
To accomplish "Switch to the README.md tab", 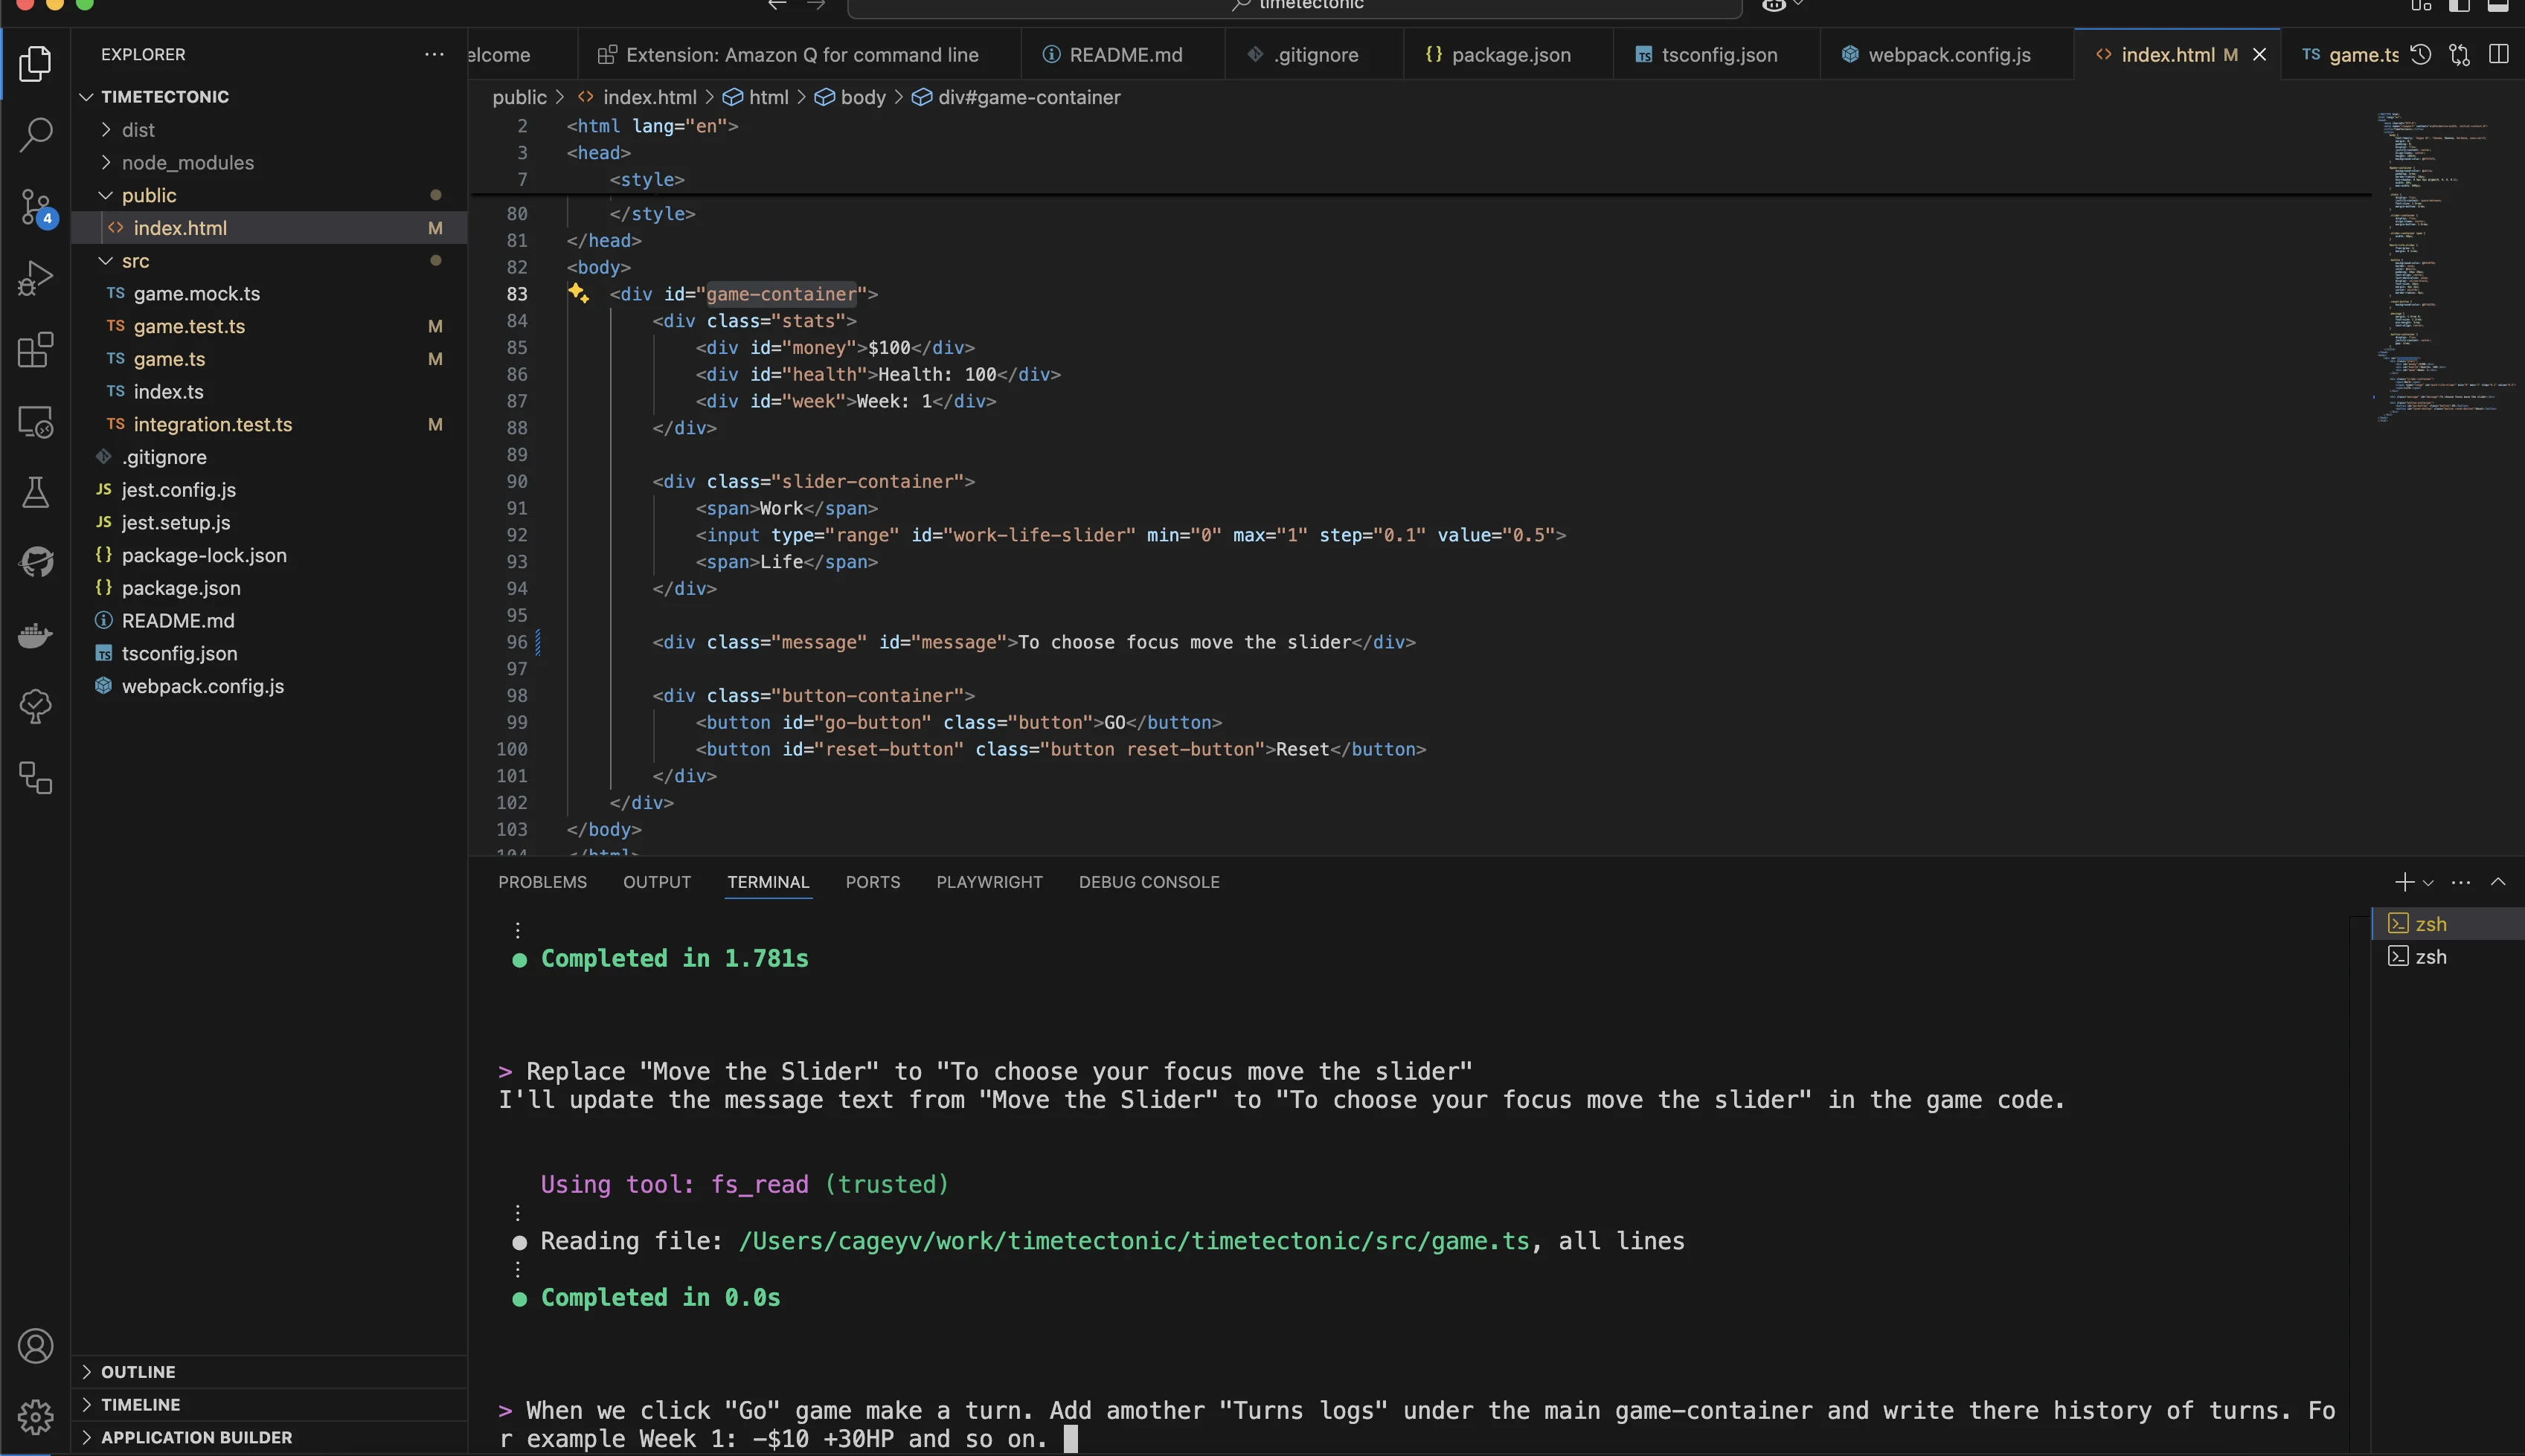I will tap(1124, 54).
